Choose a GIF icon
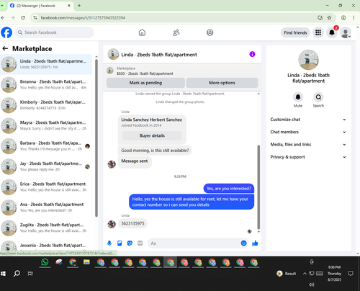360x291 pixels. coord(140,243)
